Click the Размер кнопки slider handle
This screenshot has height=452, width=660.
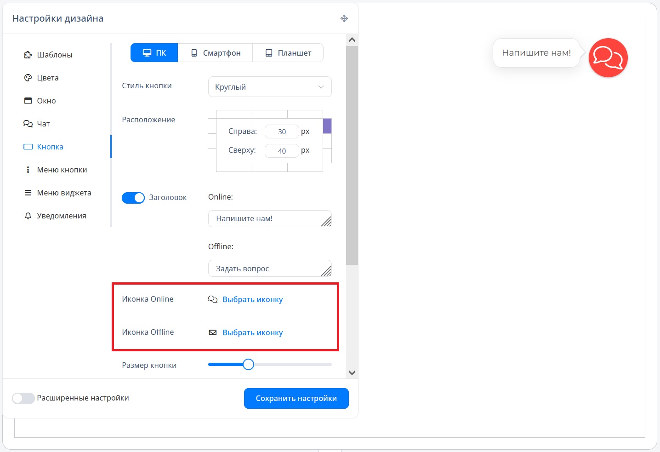(x=248, y=365)
